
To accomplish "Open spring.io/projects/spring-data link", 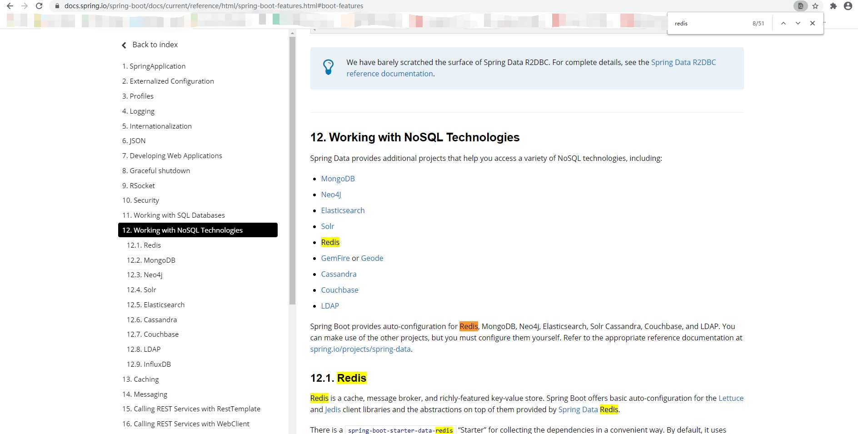I will click(x=360, y=349).
